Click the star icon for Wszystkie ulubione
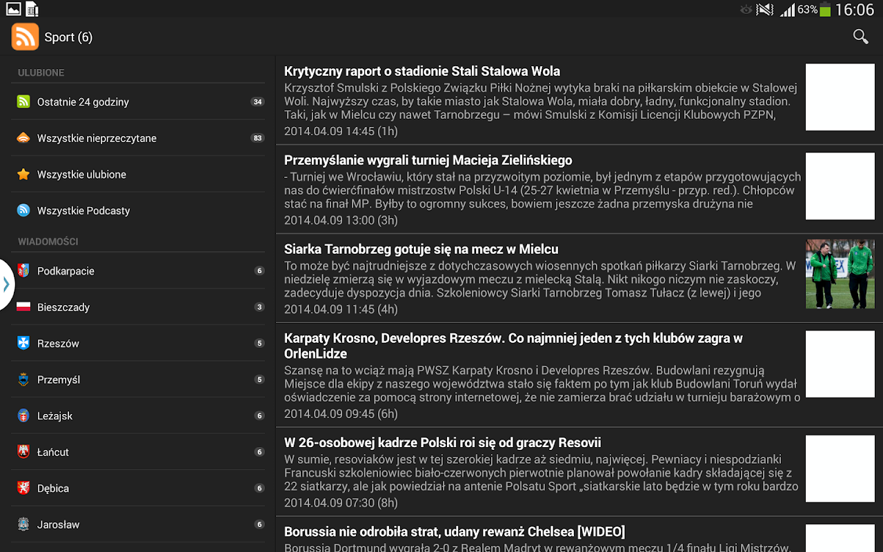 pyautogui.click(x=23, y=174)
